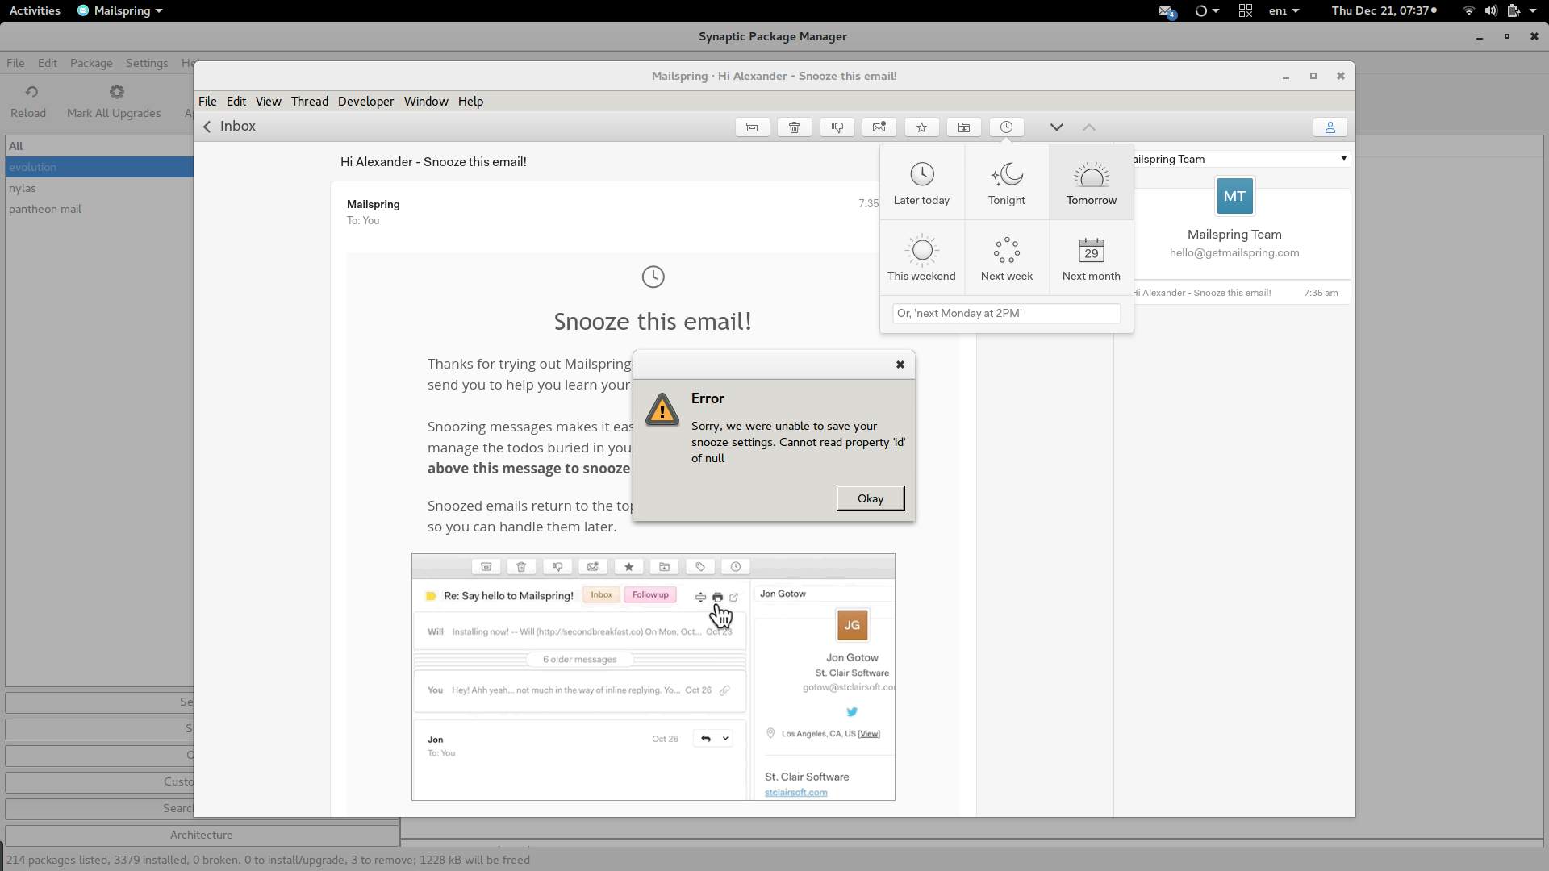1549x871 pixels.
Task: Close the Error dialog with X
Action: [900, 365]
